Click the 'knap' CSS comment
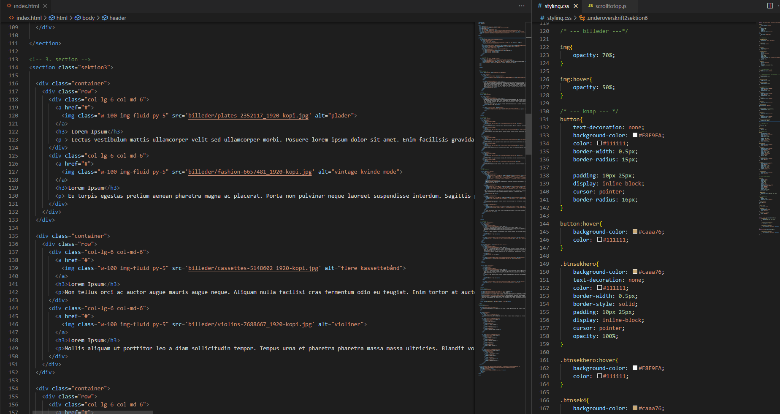This screenshot has height=414, width=780. coord(589,112)
